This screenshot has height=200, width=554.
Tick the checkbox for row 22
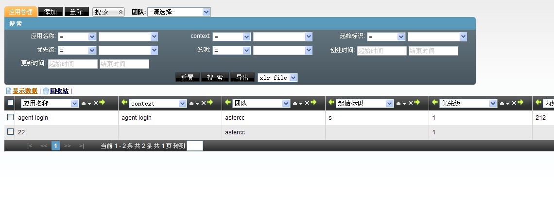(x=10, y=132)
